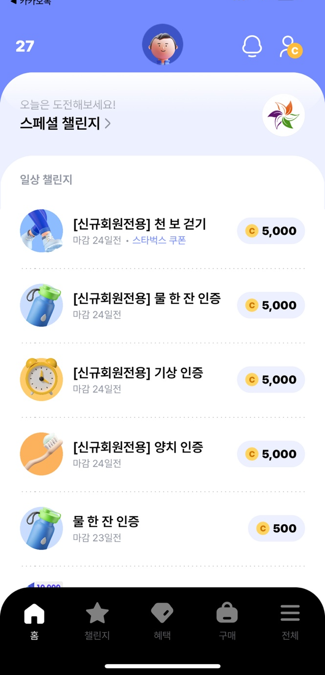Select the 홈 home icon
The width and height of the screenshot is (325, 675).
(34, 613)
